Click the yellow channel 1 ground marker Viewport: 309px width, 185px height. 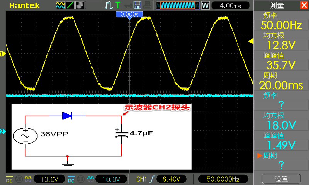3,54
